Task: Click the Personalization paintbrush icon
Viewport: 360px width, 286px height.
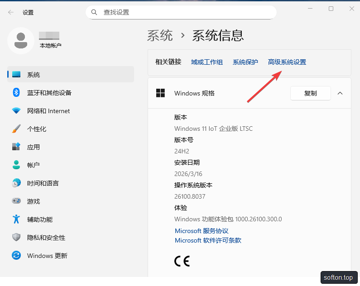Action: (16, 129)
